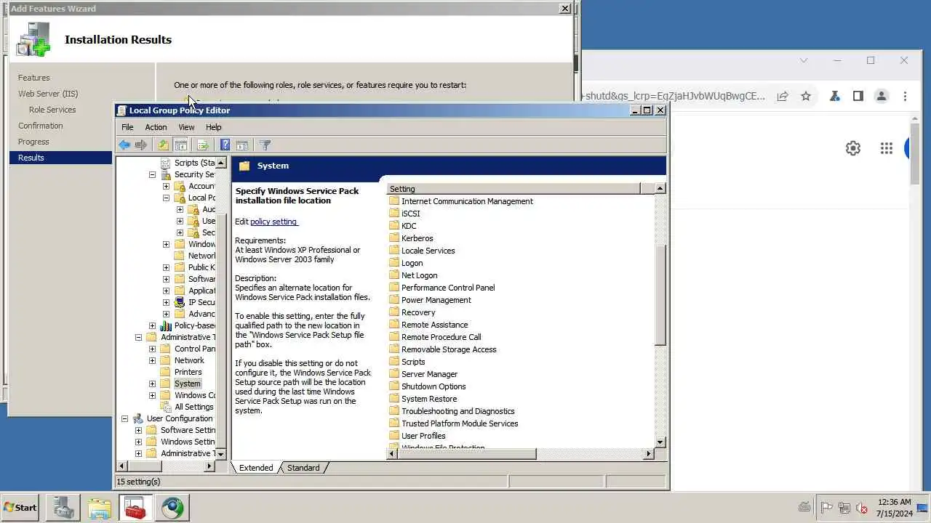Click the Chrome profile avatar icon

882,96
